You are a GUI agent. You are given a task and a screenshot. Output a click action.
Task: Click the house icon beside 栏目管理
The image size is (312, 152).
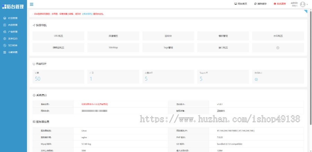pos(5,18)
